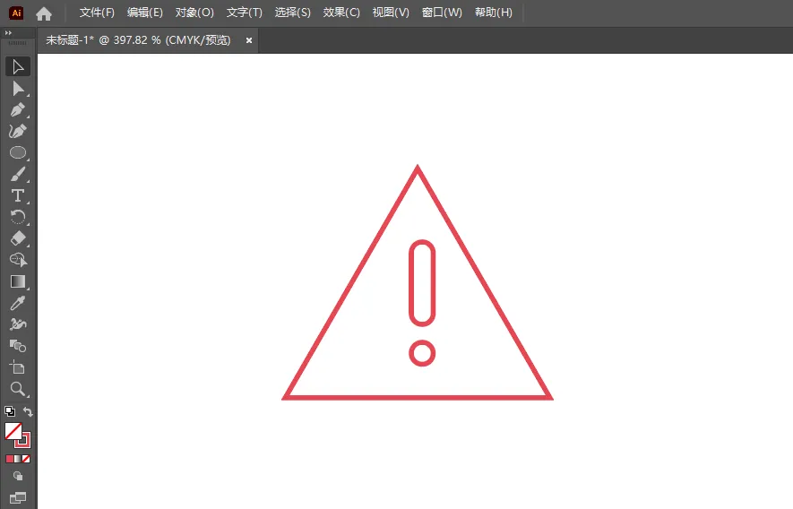Select the Paintbrush tool

pos(18,174)
